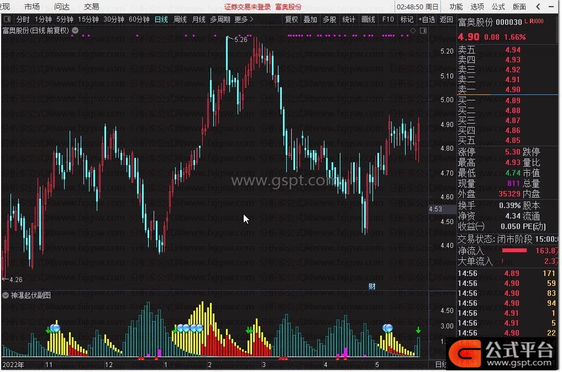
Task: Click the 最低 4.74 value
Action: [512, 173]
